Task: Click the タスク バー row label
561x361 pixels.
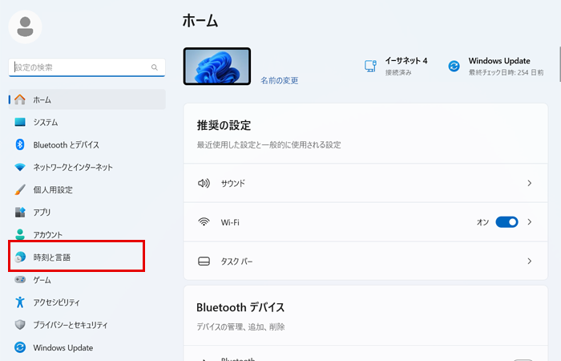Action: tap(236, 261)
